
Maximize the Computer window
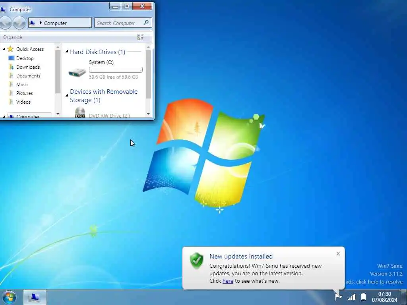[x=127, y=6]
